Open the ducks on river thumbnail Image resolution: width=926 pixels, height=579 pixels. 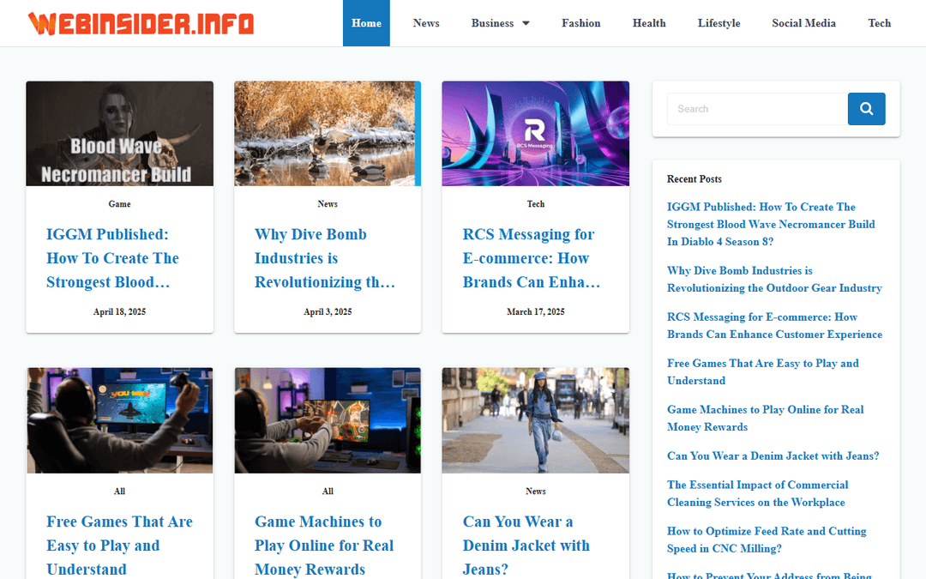(x=328, y=134)
